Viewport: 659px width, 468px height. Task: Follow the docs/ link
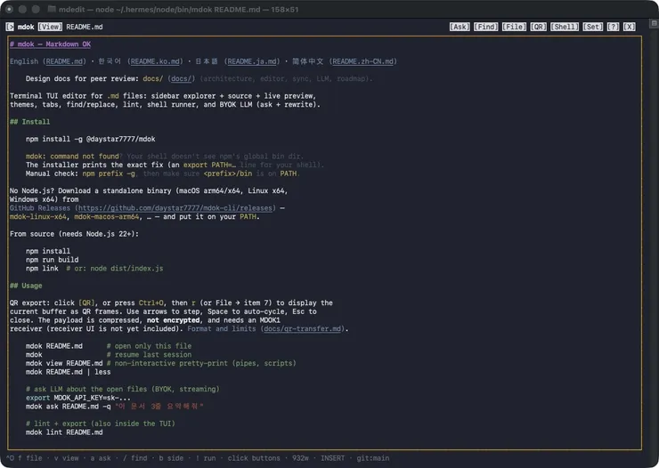coord(182,78)
